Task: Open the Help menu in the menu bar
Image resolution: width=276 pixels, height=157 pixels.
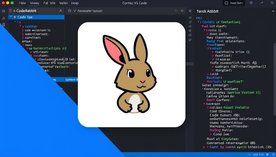Action: click(x=75, y=3)
